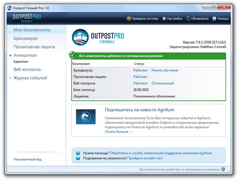Click 'База сигнатур' row label
Viewport: 237px width, 180px height.
(84, 90)
